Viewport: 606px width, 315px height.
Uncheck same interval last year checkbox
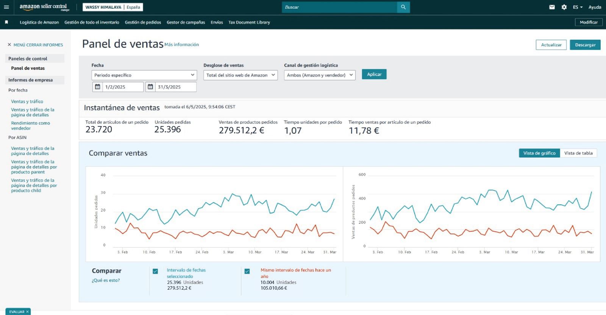tap(247, 271)
